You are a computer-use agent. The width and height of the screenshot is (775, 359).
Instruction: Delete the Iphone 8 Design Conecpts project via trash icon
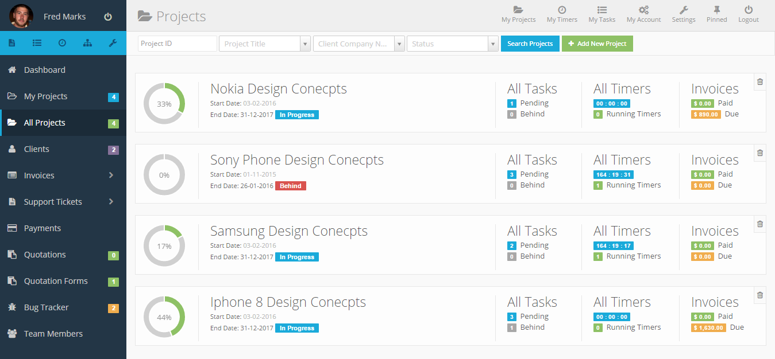pyautogui.click(x=760, y=295)
